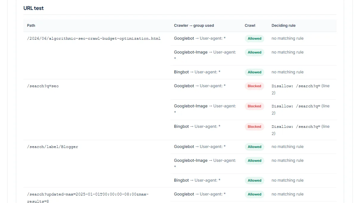Click 'no matching rule' for Googlebot-Image crawl-budget row

pyautogui.click(x=287, y=52)
